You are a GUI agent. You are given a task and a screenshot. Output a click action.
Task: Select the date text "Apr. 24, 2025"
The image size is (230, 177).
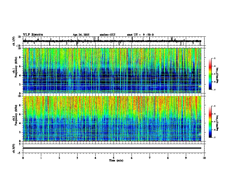point(81,35)
